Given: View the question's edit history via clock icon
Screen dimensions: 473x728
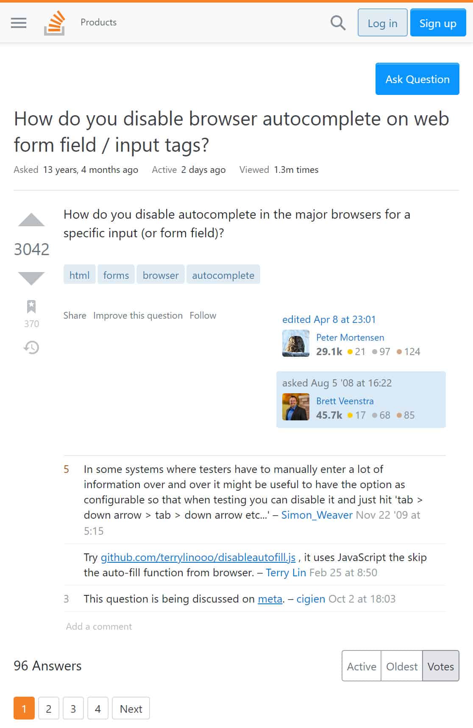Looking at the screenshot, I should tap(31, 347).
